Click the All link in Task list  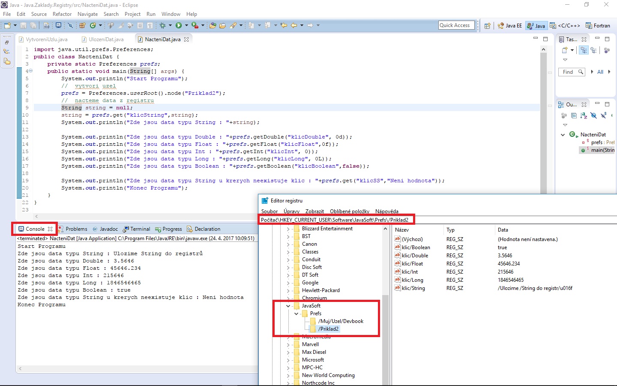600,72
